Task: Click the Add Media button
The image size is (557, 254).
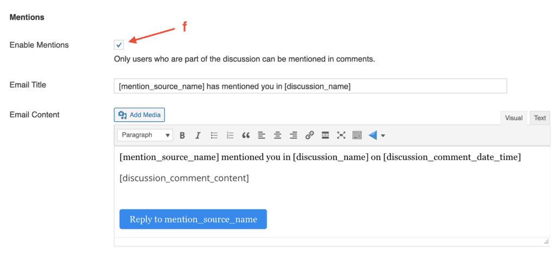Action: (x=139, y=115)
